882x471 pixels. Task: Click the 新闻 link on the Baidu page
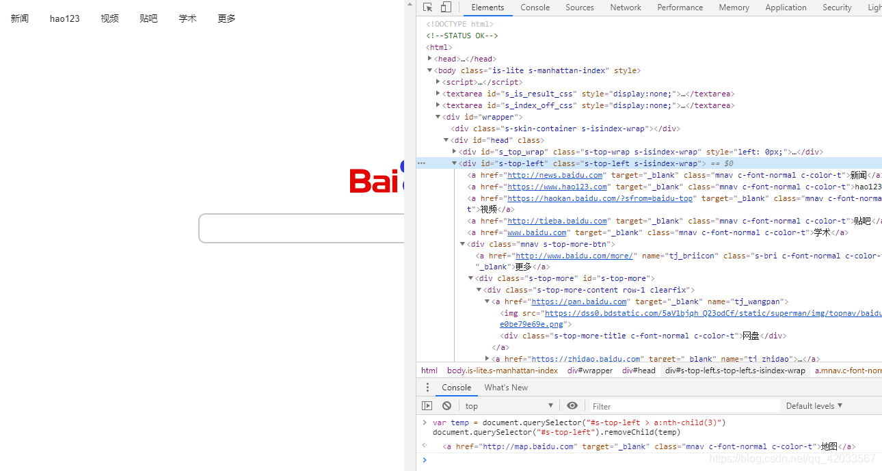coord(20,18)
